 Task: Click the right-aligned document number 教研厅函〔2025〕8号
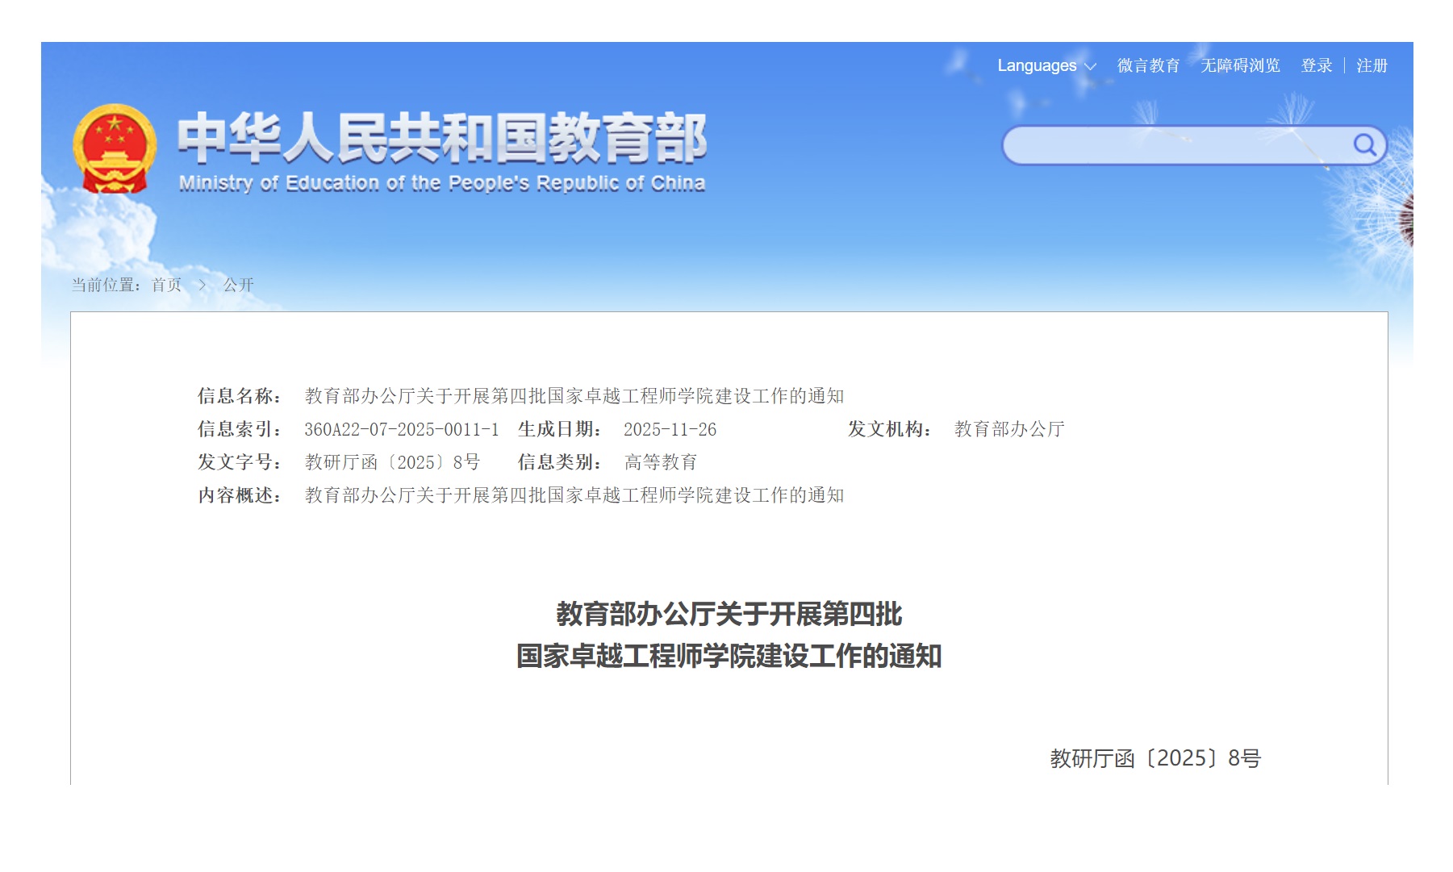1154,758
